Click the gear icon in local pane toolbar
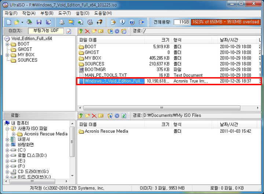Screen dimensions: 264x194 pyautogui.click(x=117, y=116)
